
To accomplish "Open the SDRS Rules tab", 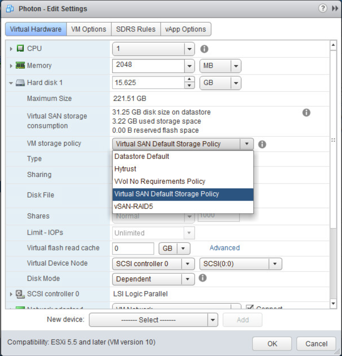I will (136, 29).
